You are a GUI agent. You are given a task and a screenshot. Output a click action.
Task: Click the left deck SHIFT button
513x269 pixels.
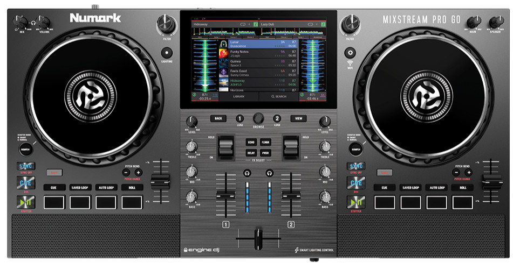[x=54, y=172]
